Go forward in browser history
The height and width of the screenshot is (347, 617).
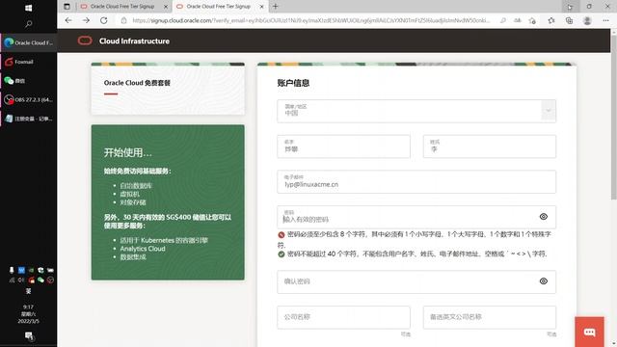click(x=86, y=20)
